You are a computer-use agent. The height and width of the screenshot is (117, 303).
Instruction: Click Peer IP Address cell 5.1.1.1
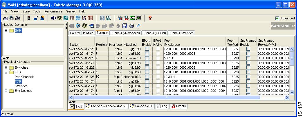194,58
